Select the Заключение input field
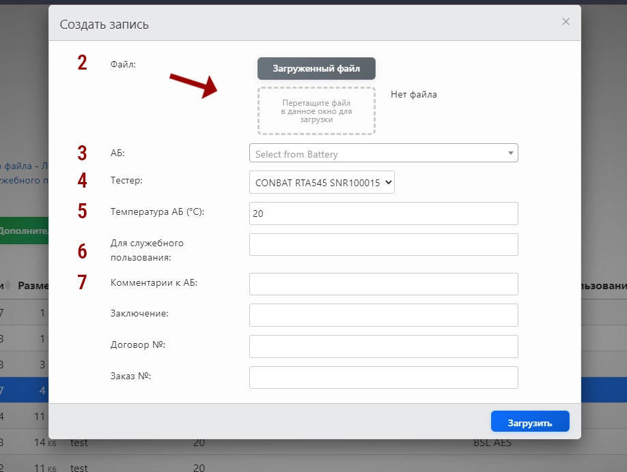Screen dimensions: 627x472 click(x=383, y=315)
